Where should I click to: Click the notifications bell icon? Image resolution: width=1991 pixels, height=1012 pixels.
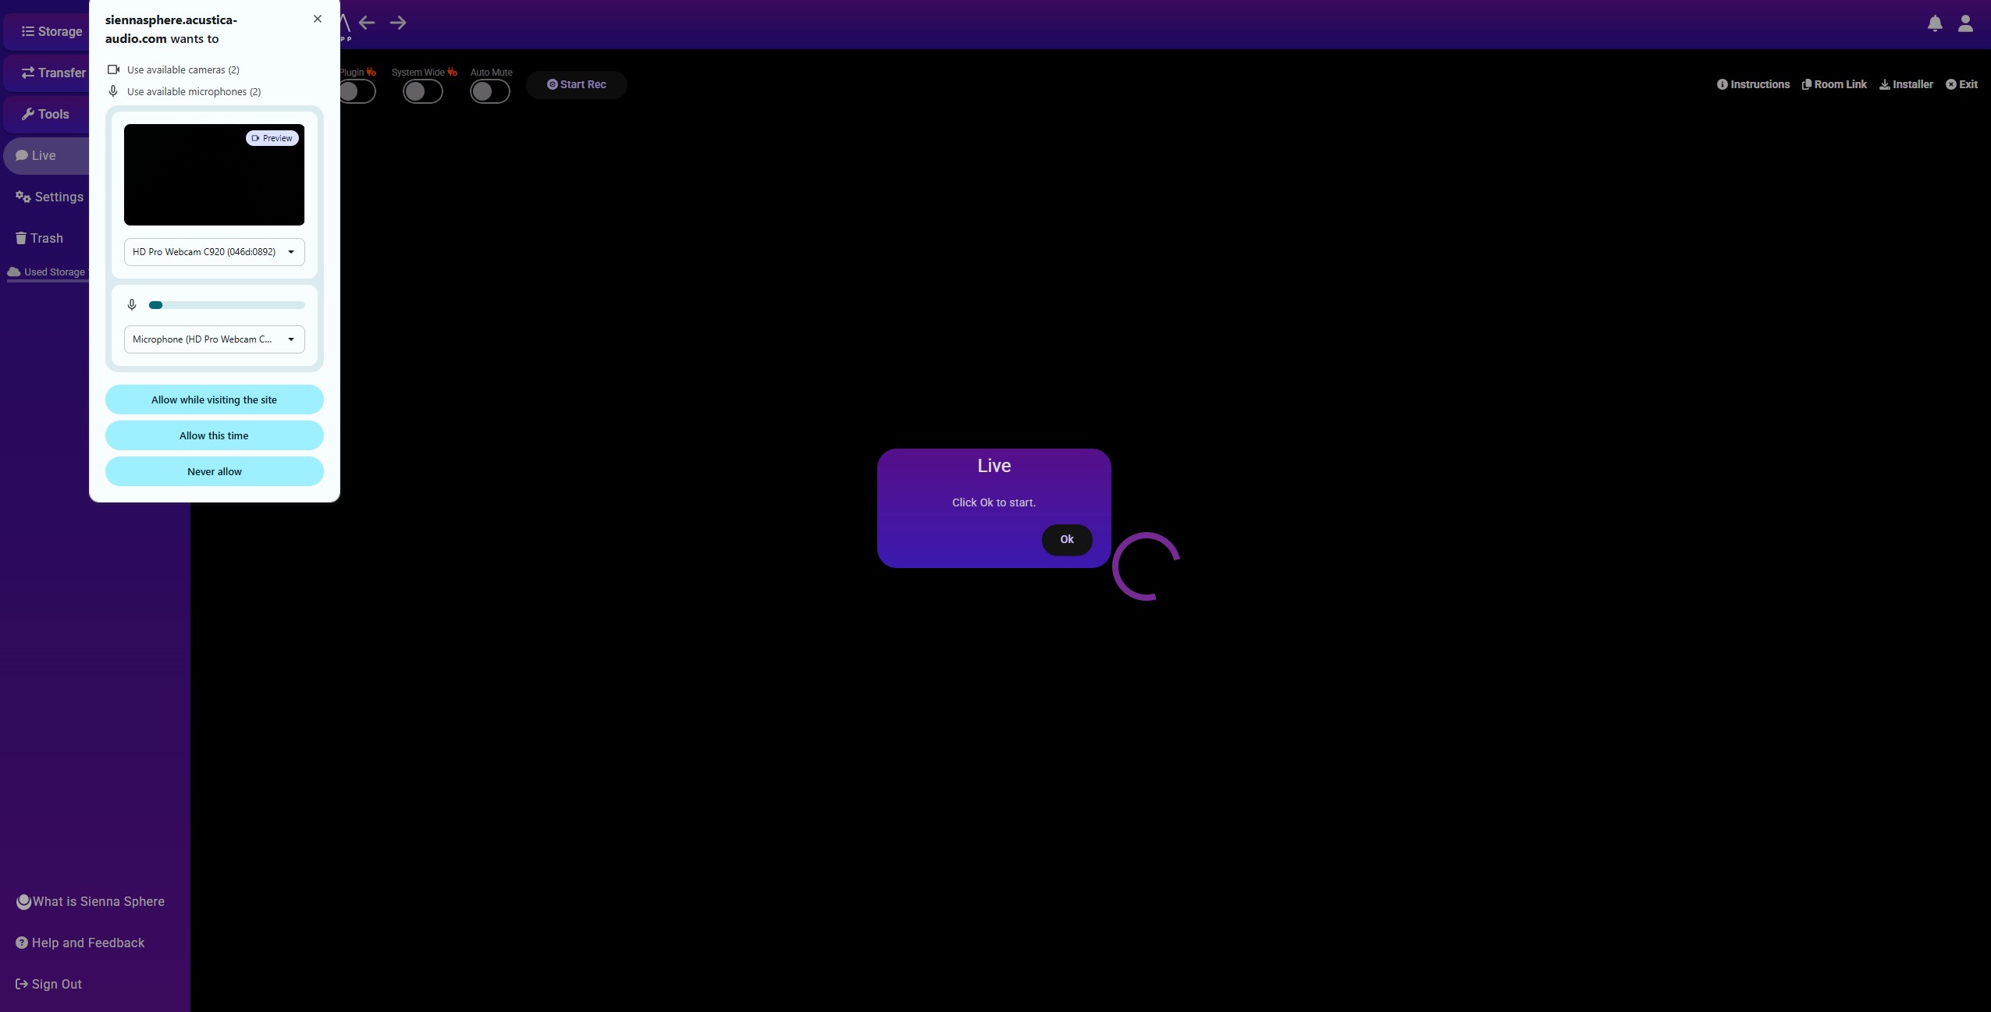[1935, 23]
